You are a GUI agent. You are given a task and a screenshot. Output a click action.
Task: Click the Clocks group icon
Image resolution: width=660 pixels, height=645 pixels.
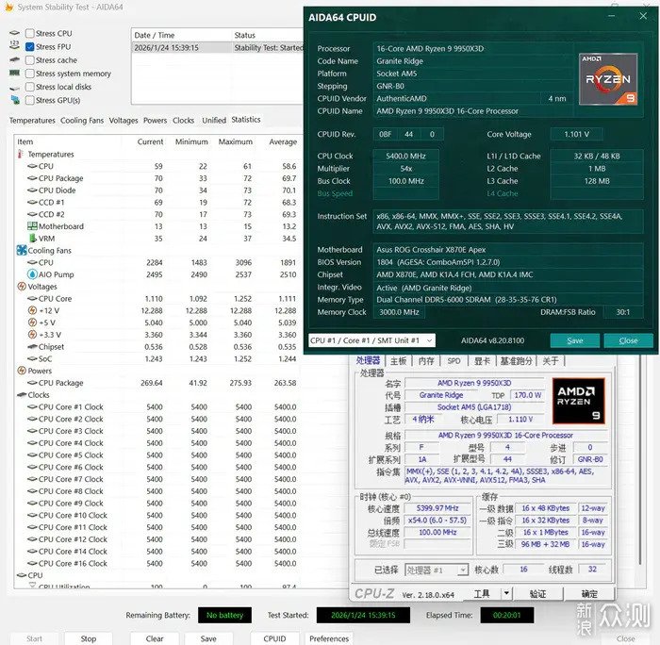(x=22, y=395)
